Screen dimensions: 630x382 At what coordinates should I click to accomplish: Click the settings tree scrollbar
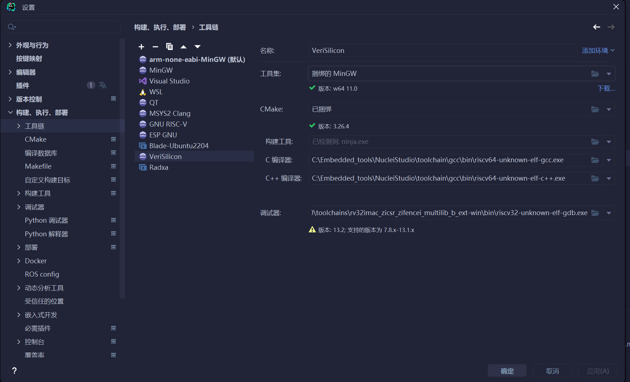pos(122,168)
